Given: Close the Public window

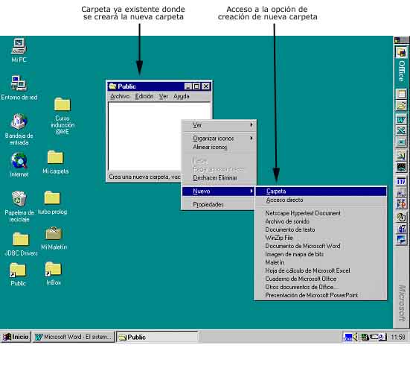Looking at the screenshot, I should [x=206, y=86].
